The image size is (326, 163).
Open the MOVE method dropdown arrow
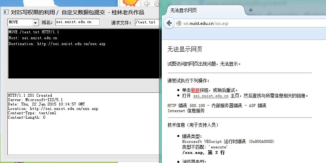[x=36, y=23]
